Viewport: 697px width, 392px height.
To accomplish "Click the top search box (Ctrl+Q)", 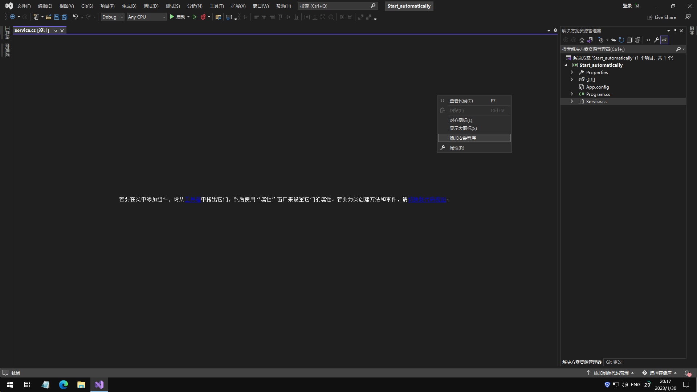I will point(338,6).
